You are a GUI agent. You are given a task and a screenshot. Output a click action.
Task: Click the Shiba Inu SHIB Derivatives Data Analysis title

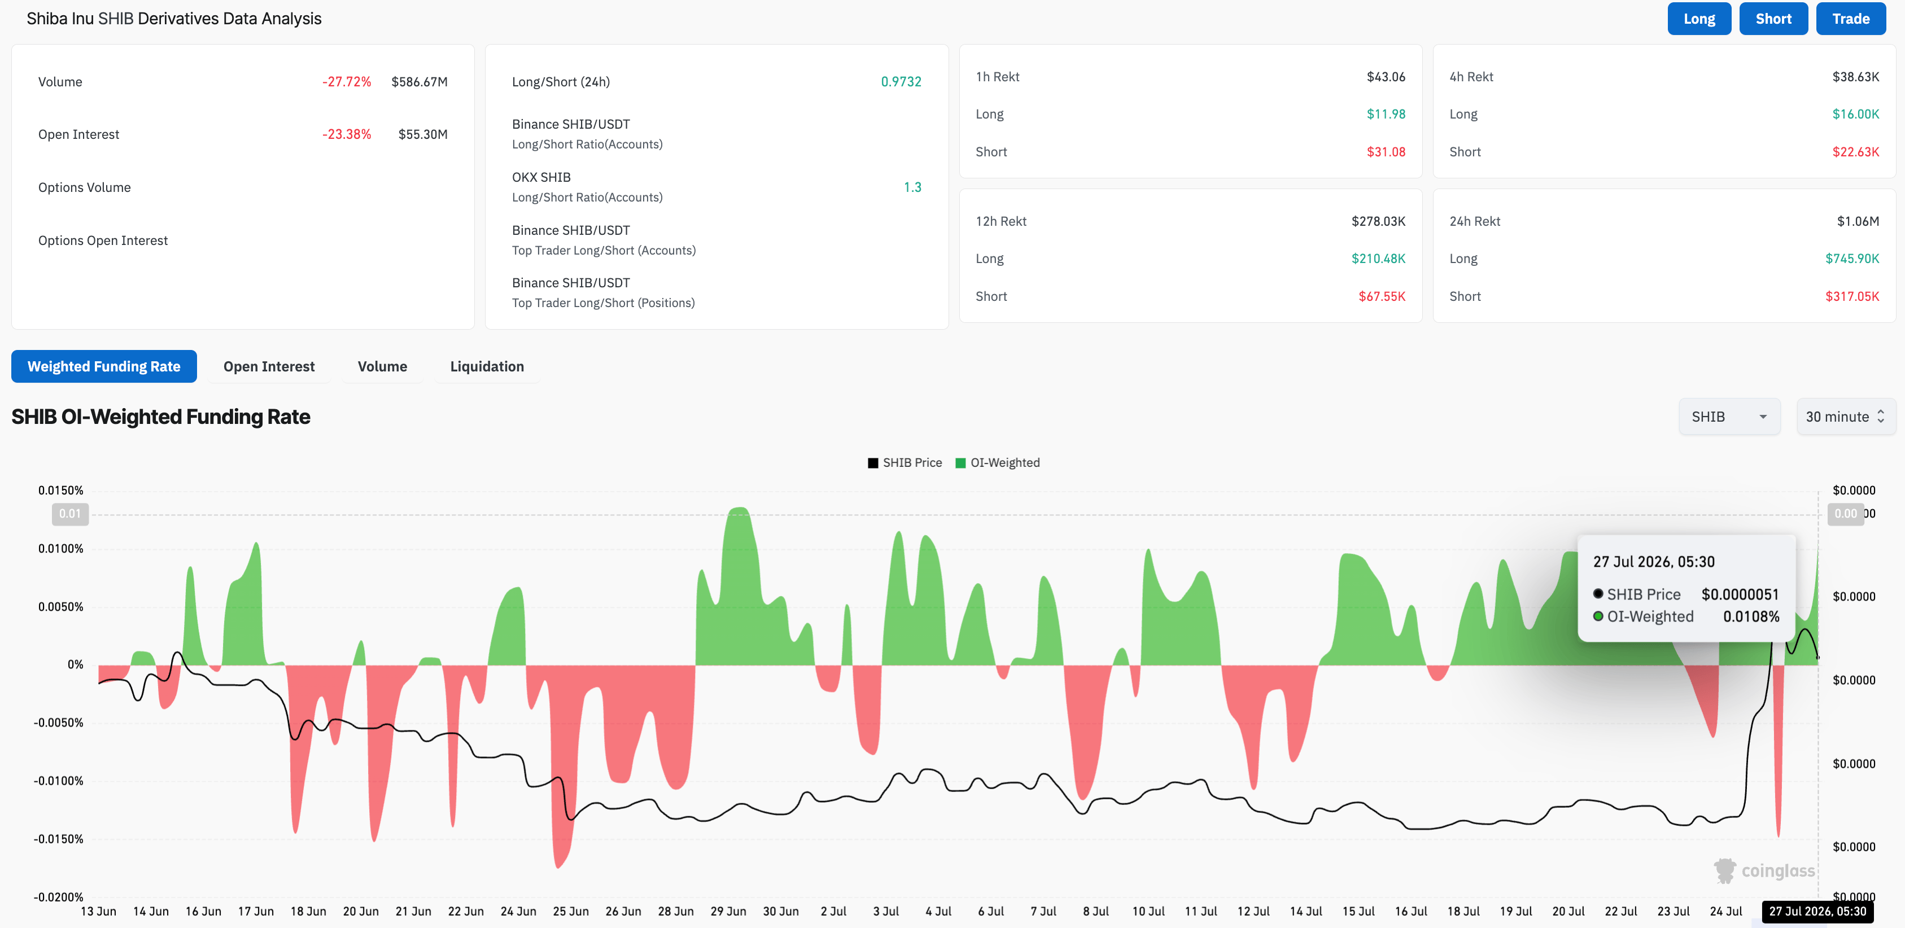pos(174,19)
